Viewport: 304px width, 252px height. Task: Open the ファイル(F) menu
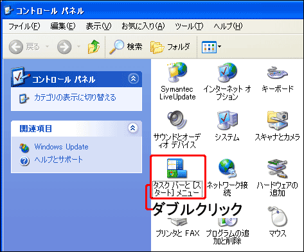click(24, 26)
